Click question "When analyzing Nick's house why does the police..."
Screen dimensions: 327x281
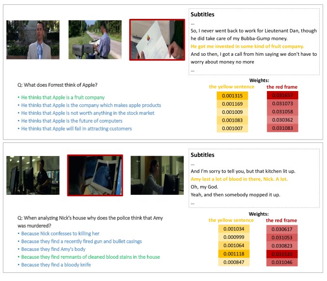90,222
